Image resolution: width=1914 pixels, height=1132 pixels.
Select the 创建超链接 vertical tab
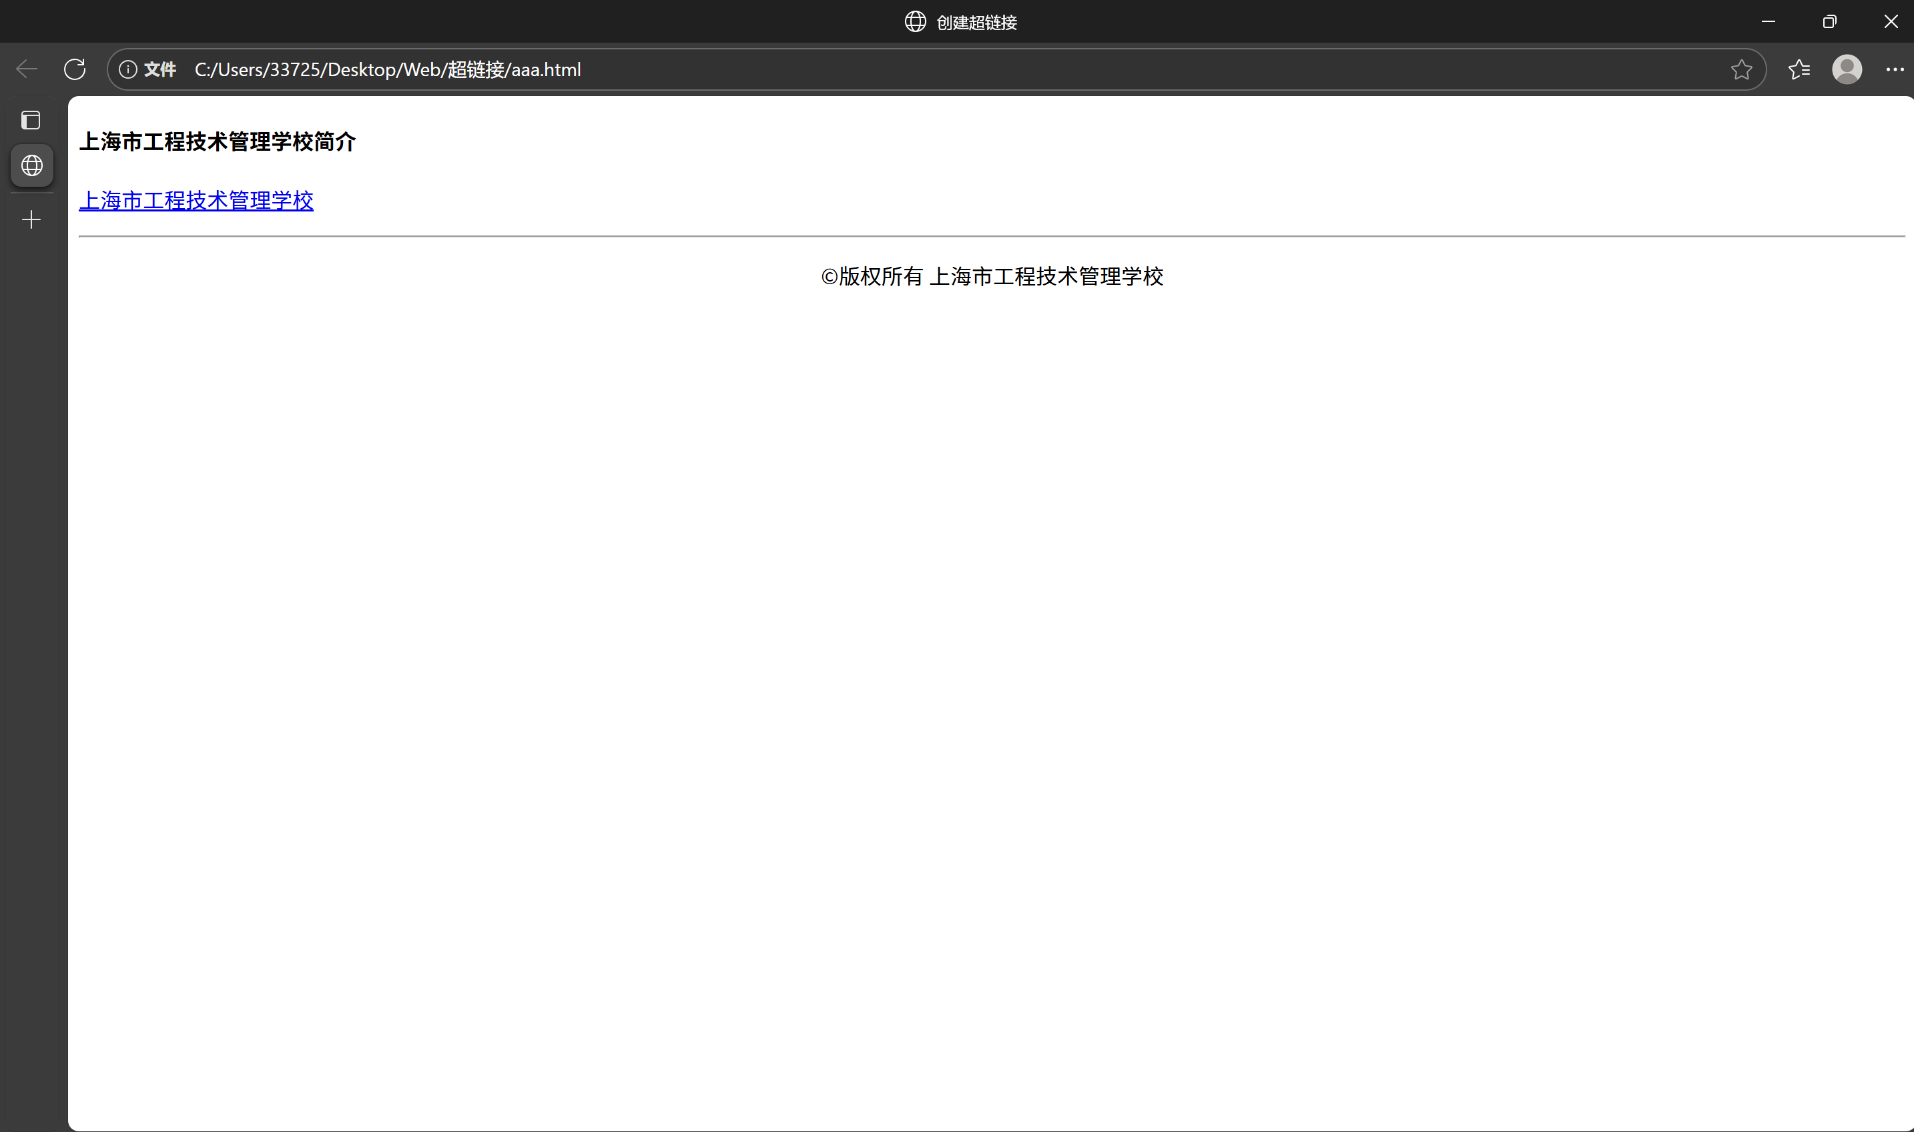pyautogui.click(x=31, y=165)
